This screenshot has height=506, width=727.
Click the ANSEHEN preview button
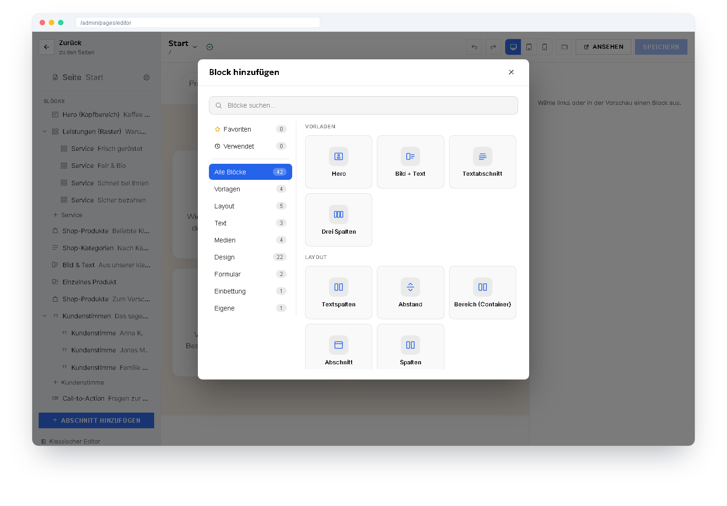[x=603, y=47]
